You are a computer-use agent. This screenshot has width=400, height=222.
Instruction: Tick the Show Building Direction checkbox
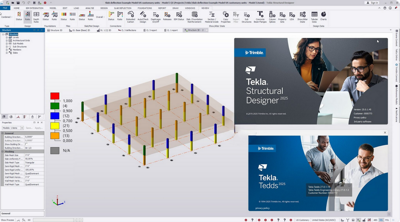[x=26, y=144]
